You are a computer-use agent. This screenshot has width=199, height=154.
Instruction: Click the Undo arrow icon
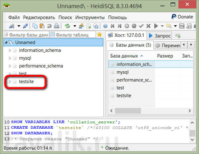[49, 26]
